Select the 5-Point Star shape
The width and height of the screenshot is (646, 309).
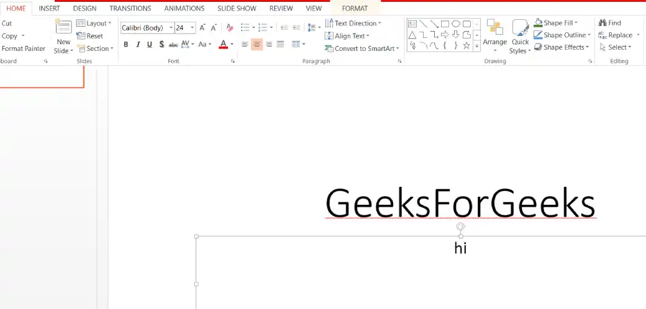466,45
